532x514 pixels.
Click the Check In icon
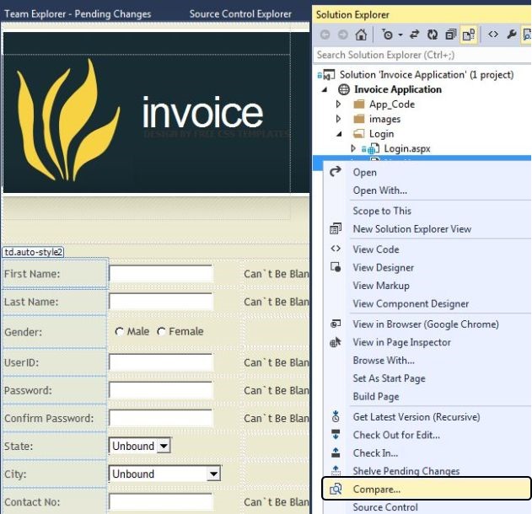pyautogui.click(x=336, y=452)
